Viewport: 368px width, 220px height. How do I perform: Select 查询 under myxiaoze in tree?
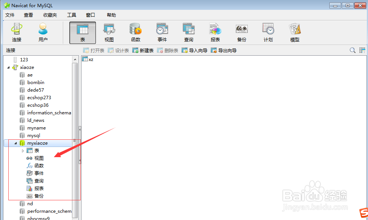pyautogui.click(x=39, y=181)
